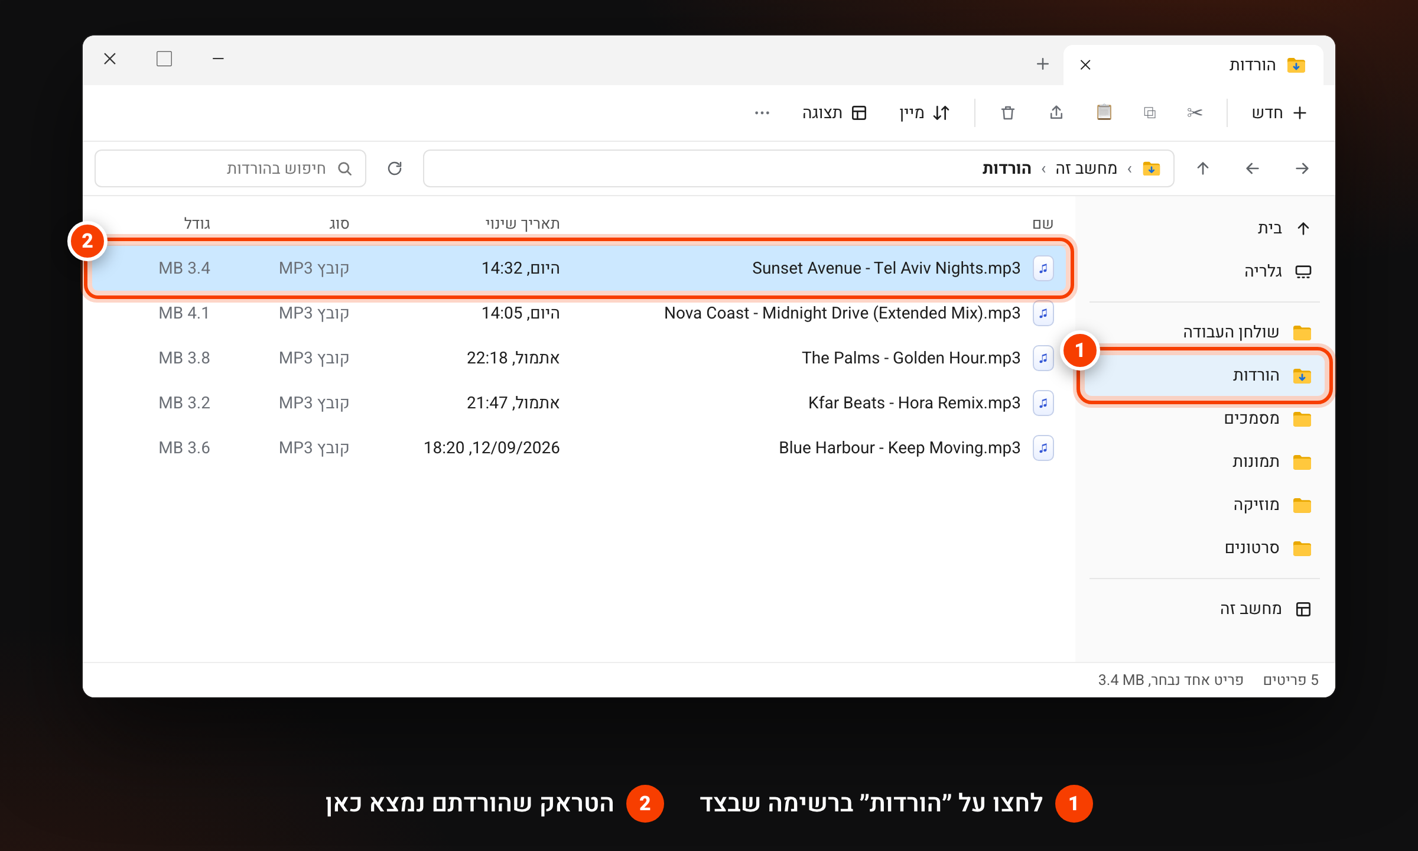Image resolution: width=1418 pixels, height=851 pixels.
Task: Click מחשב זה in the breadcrumb path
Action: pyautogui.click(x=1086, y=168)
